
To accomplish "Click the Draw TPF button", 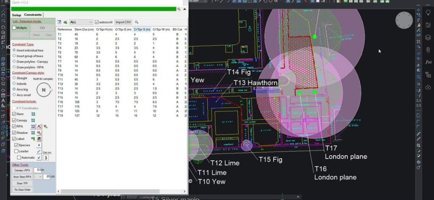I will pyautogui.click(x=22, y=184).
